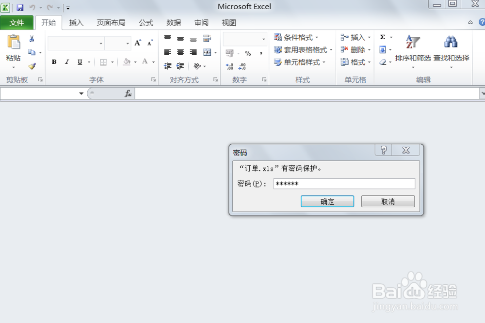485x323 pixels.
Task: Open 排序和筛选 sort and filter
Action: (x=413, y=51)
